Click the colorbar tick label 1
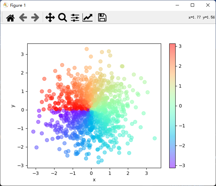Image resolution: width=216 pixels, height=186 pixels. pyautogui.click(x=180, y=86)
